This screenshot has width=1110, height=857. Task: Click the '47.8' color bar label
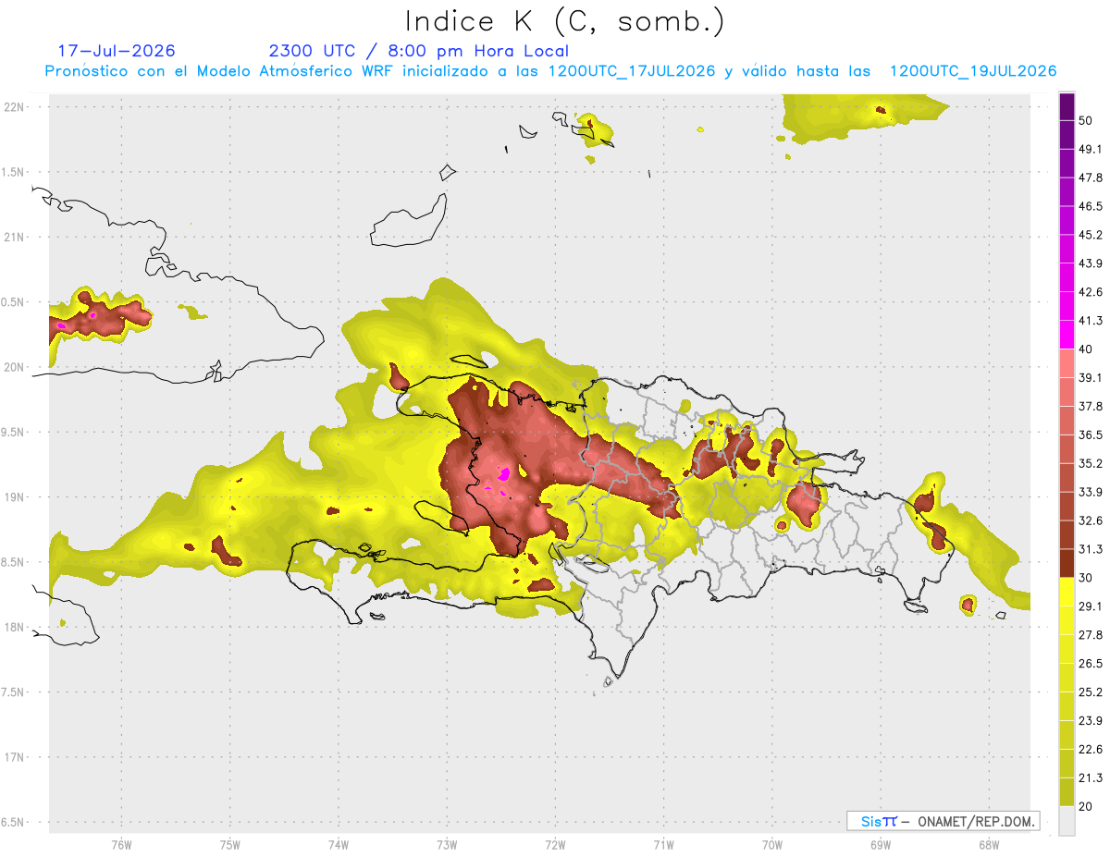tap(1091, 178)
